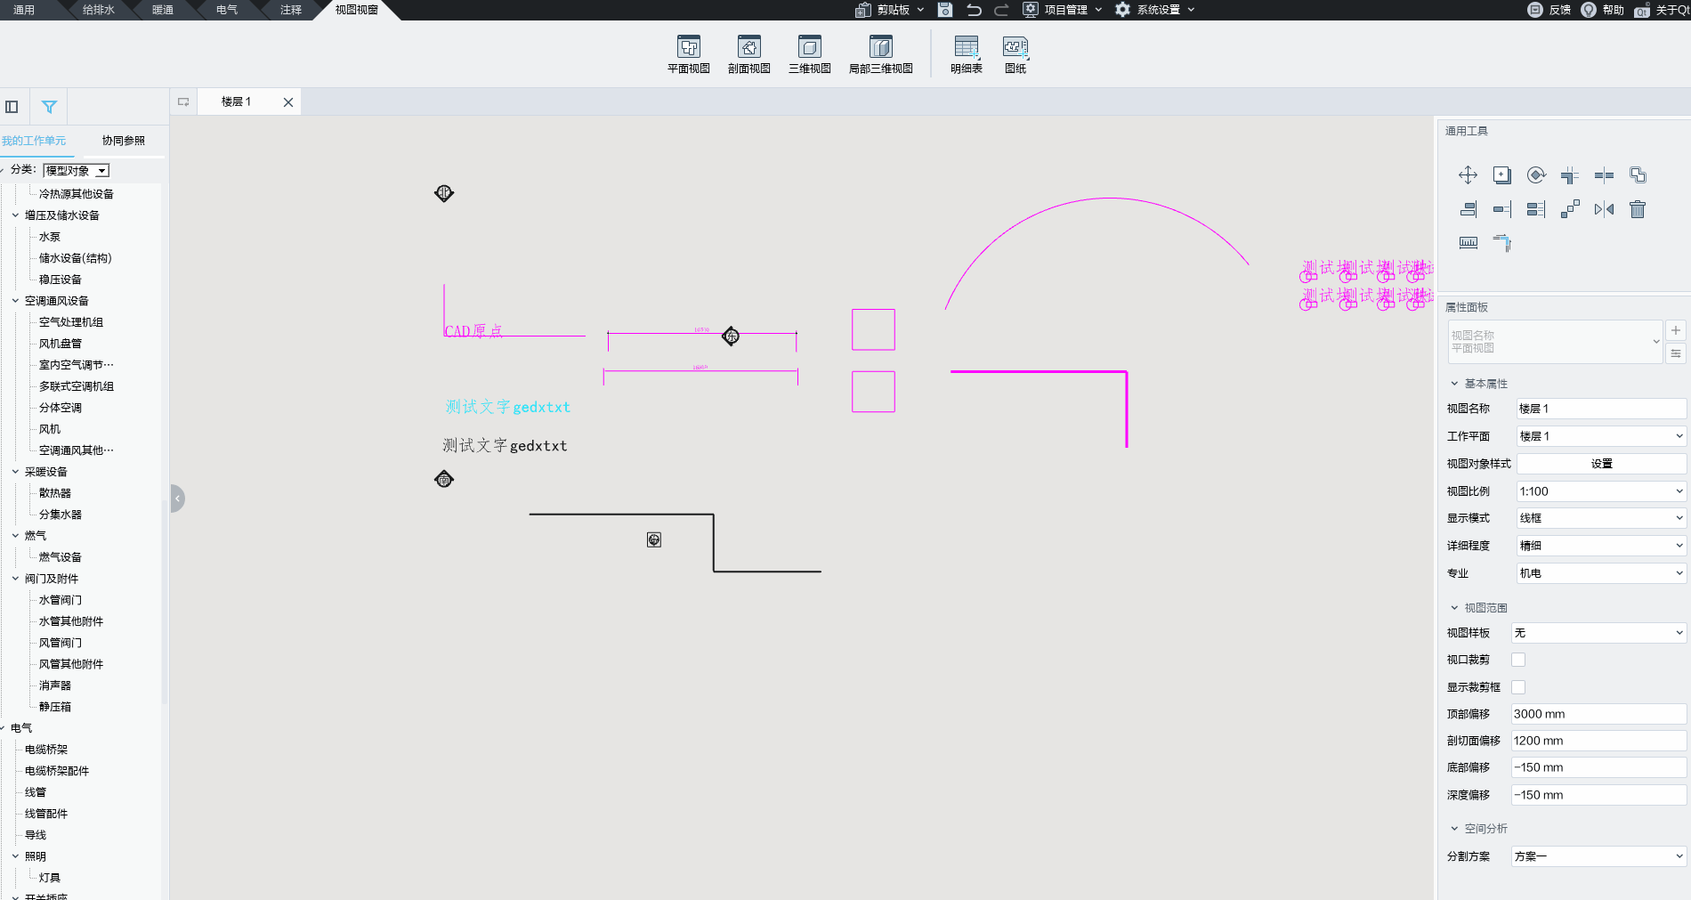Select the Measure ruler tool
1691x900 pixels.
(1468, 243)
